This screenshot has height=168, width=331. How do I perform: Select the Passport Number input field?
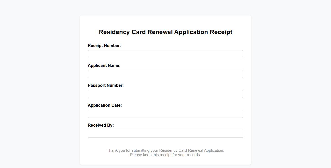tap(165, 94)
